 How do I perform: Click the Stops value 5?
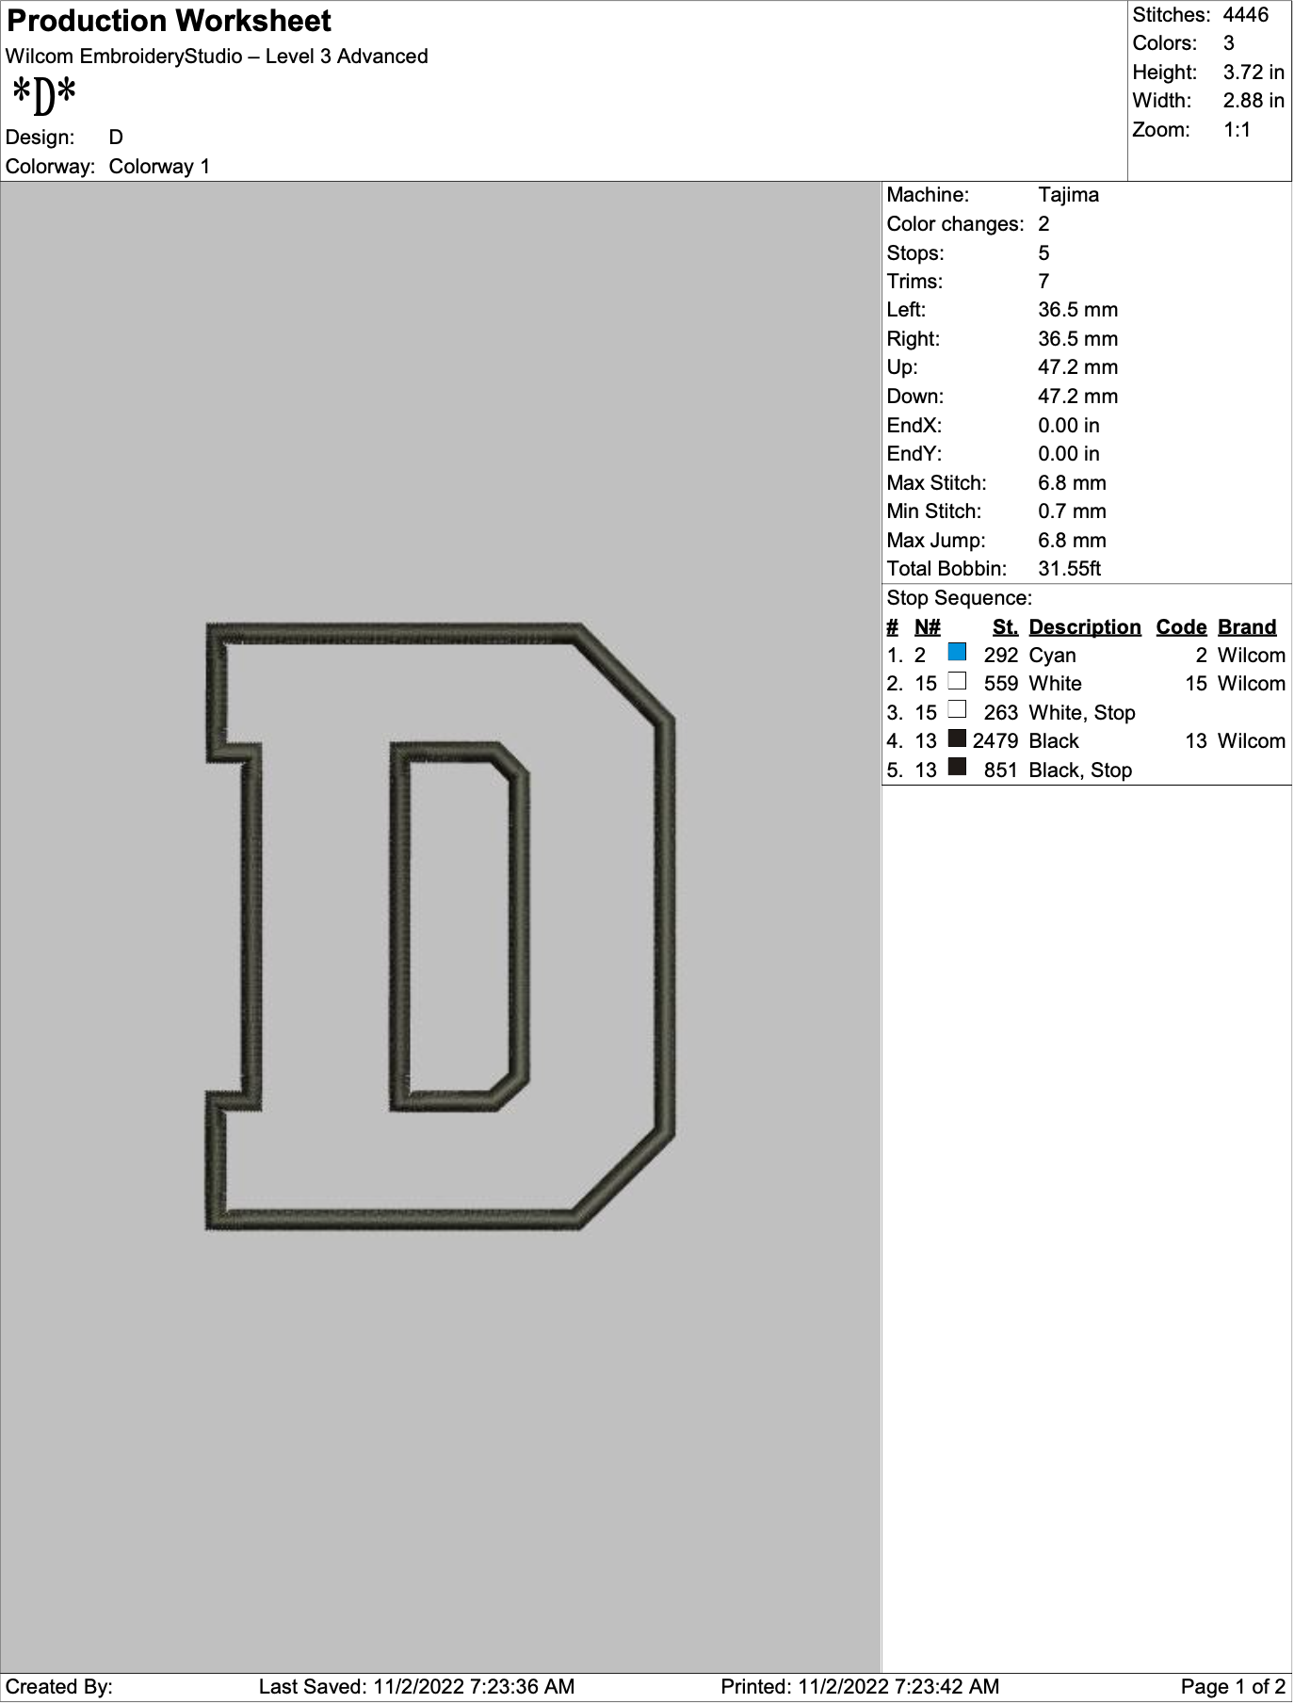tap(1043, 253)
